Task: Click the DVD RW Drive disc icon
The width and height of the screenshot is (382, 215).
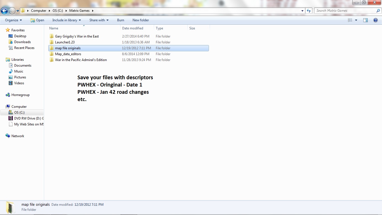Action: [x=11, y=118]
